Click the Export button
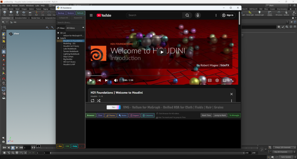This screenshot has height=159, width=297. [134, 115]
